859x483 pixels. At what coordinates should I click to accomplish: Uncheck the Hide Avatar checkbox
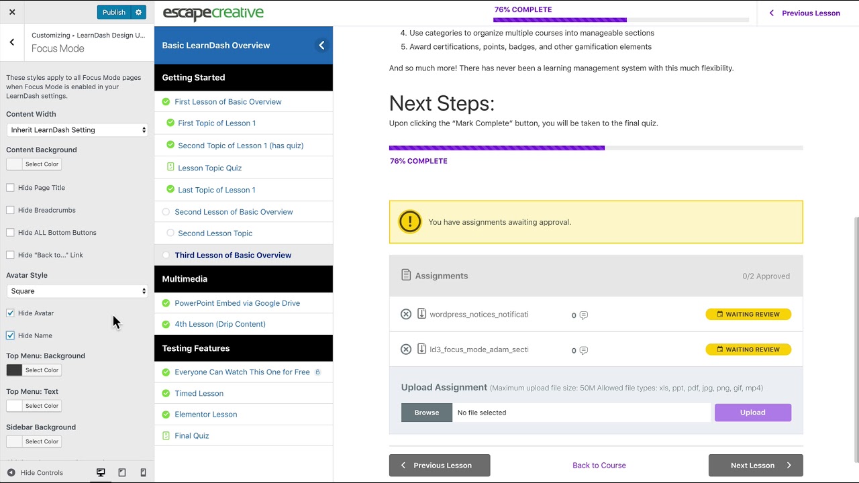click(x=10, y=313)
